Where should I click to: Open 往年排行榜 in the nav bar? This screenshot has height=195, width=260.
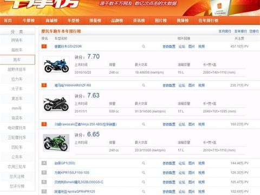pyautogui.click(x=209, y=21)
